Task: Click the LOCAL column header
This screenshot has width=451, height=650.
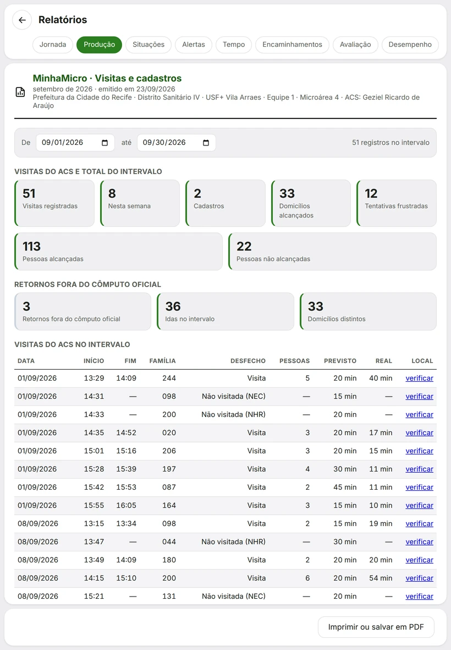Action: (x=422, y=361)
